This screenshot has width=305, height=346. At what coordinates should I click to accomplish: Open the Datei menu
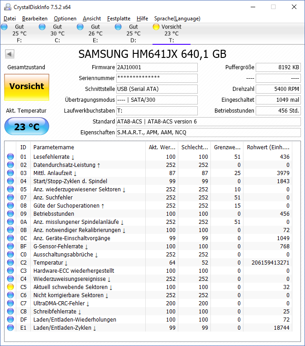(10, 19)
